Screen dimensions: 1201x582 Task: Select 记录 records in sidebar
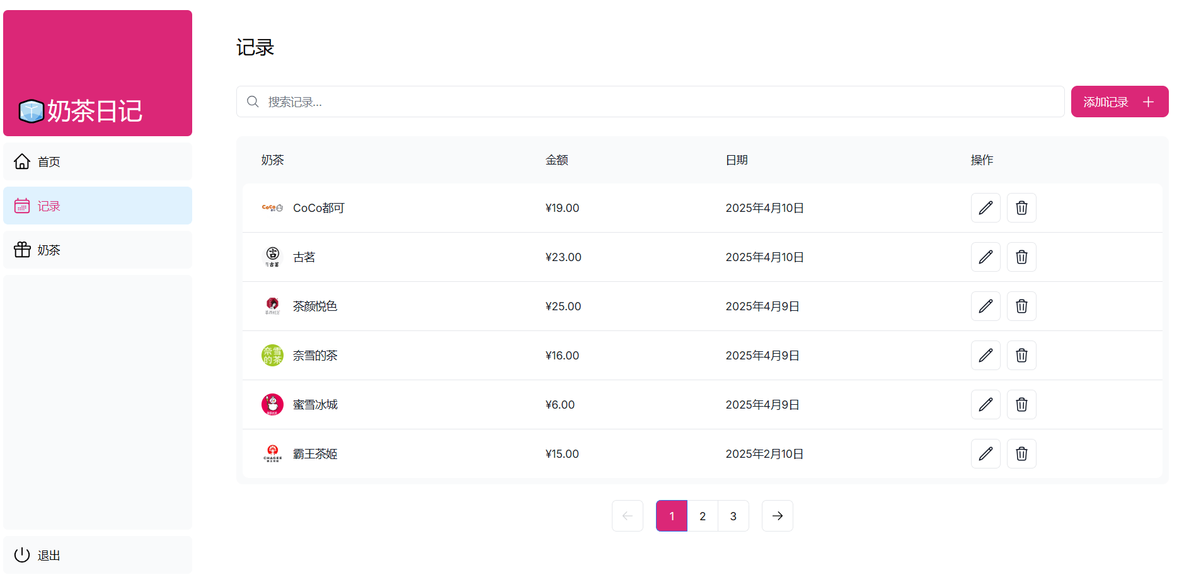[98, 206]
